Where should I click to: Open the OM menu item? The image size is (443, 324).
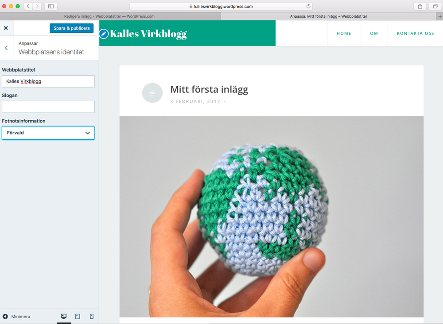(374, 33)
